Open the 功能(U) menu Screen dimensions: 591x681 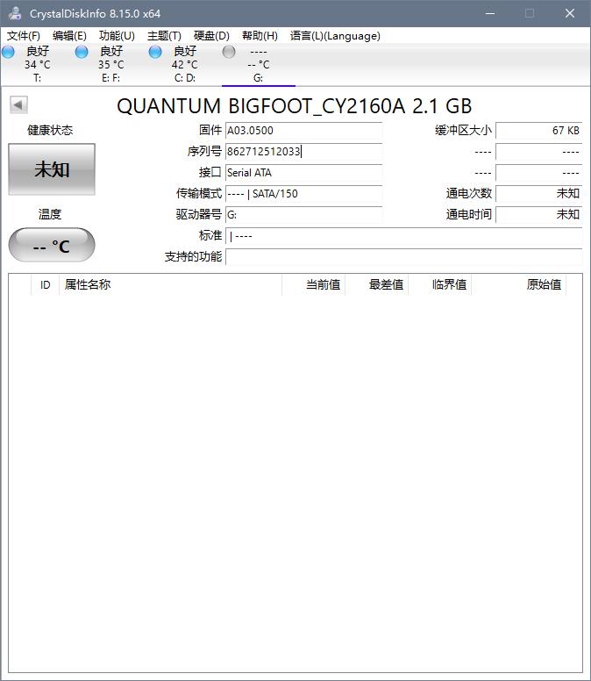pyautogui.click(x=117, y=36)
